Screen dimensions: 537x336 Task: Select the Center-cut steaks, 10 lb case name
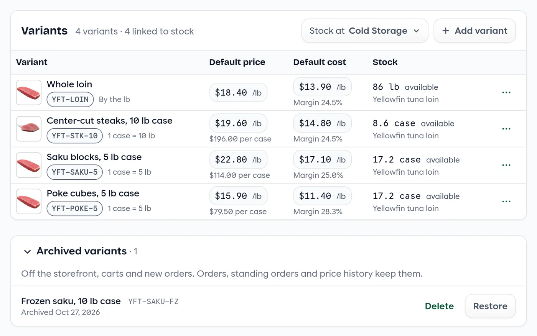pos(110,121)
